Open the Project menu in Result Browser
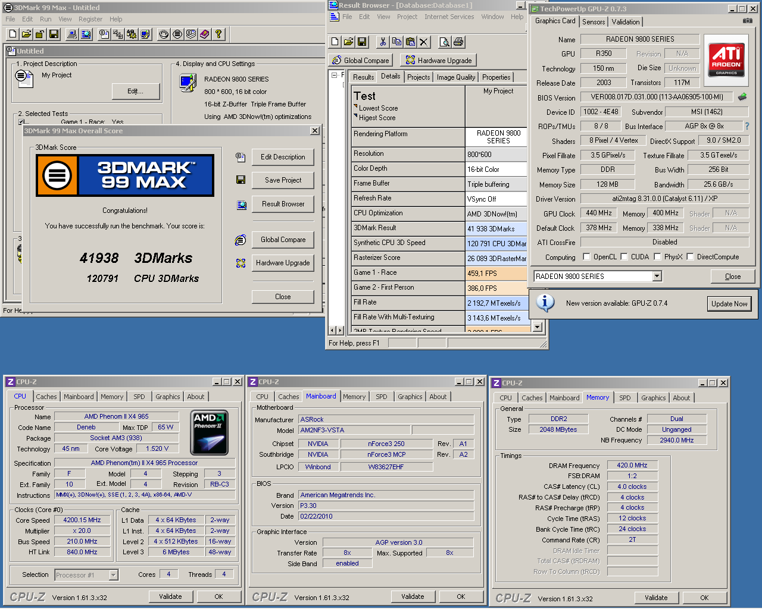Viewport: 762px width, 609px height. click(407, 17)
